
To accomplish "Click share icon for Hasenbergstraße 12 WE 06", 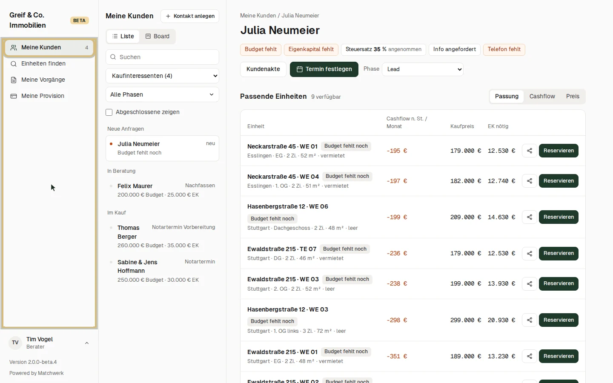I will 530,217.
